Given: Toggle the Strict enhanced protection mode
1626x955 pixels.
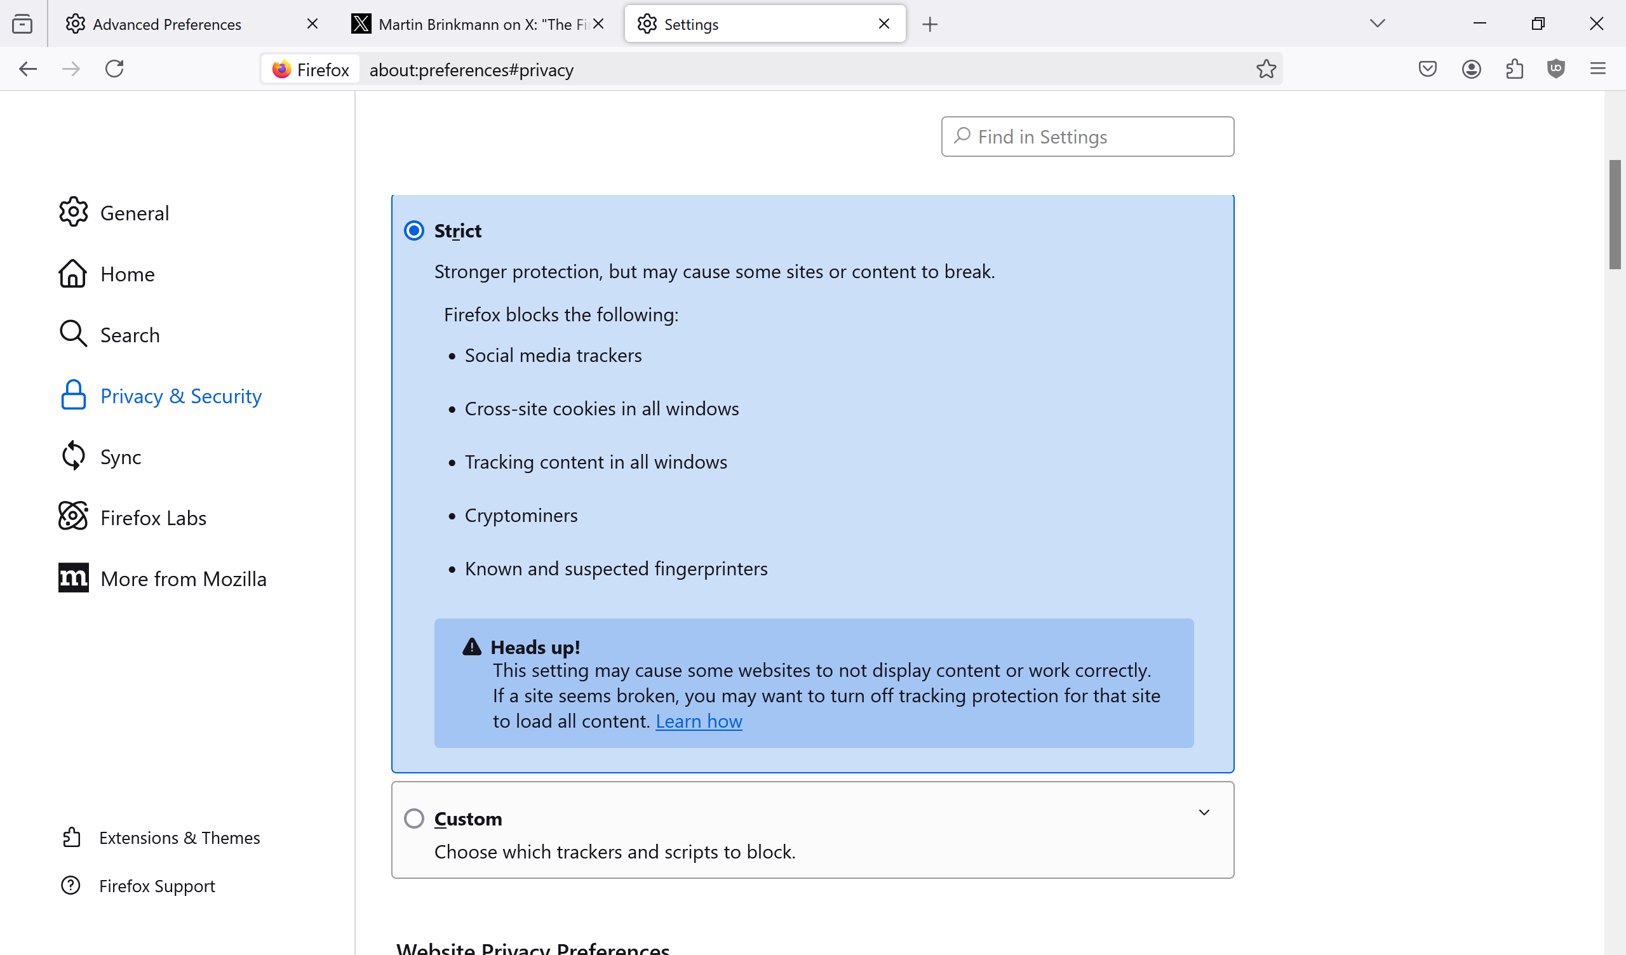Looking at the screenshot, I should click(413, 230).
